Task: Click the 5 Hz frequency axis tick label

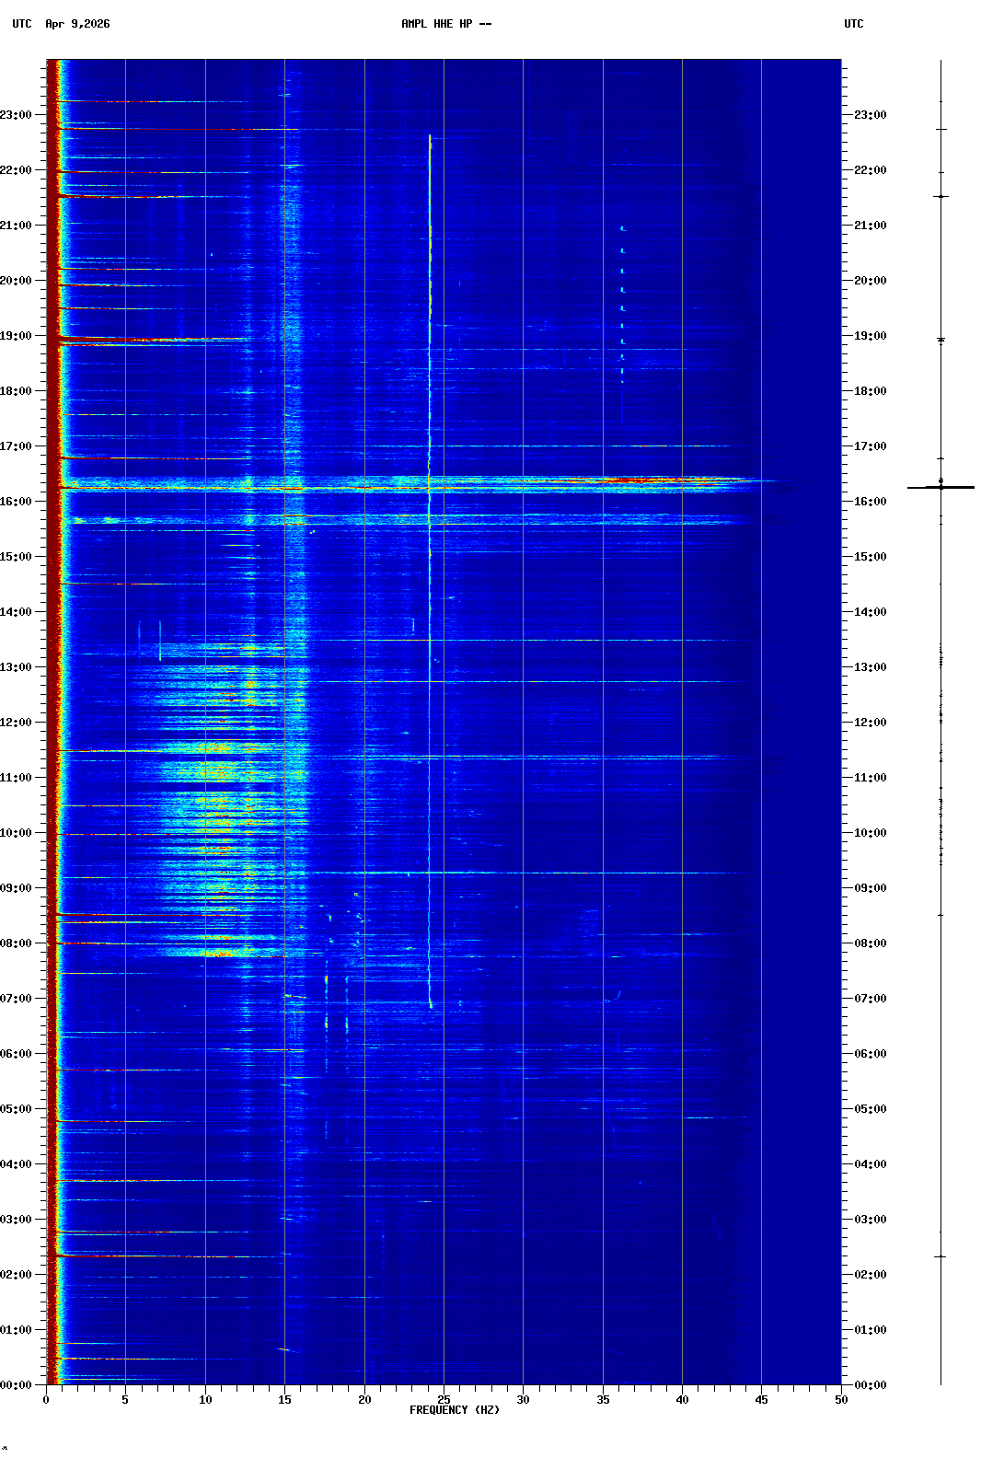Action: [x=125, y=1399]
